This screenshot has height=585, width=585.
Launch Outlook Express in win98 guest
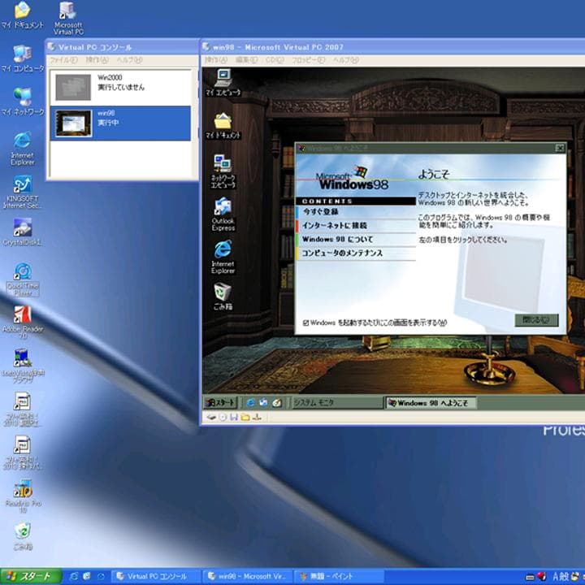click(223, 214)
